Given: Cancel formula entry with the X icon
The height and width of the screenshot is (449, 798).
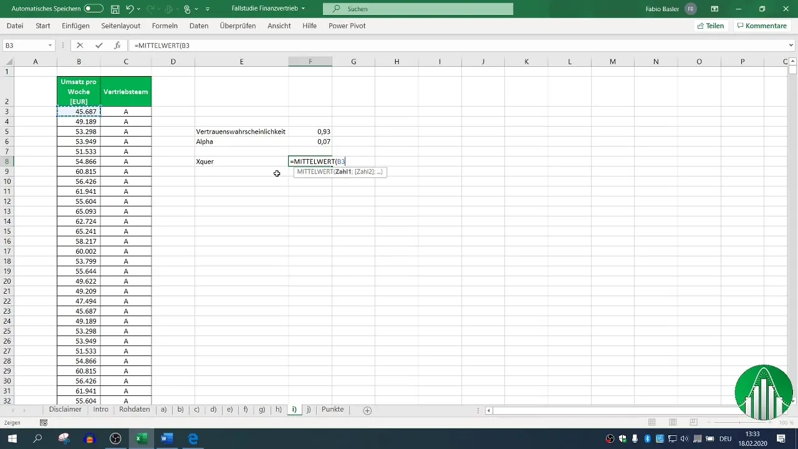Looking at the screenshot, I should tap(80, 46).
